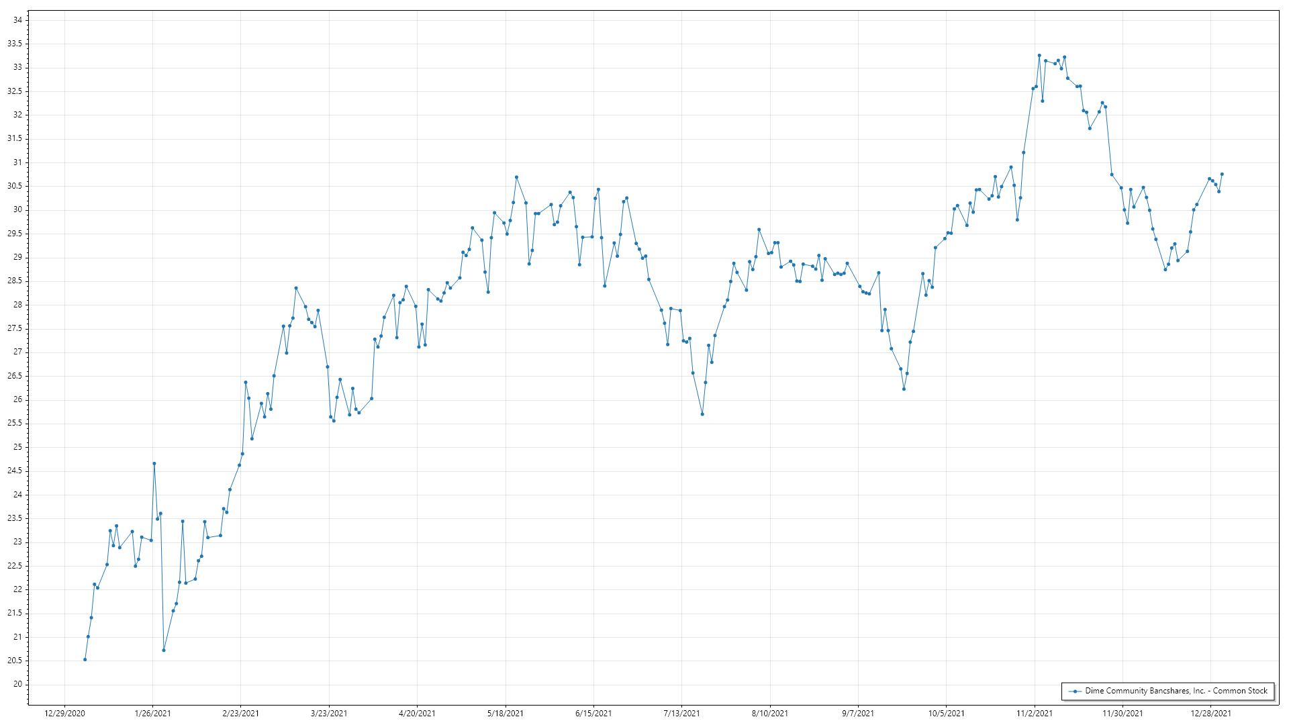Image resolution: width=1289 pixels, height=725 pixels.
Task: Click the low data point near 20.7
Action: (x=164, y=650)
